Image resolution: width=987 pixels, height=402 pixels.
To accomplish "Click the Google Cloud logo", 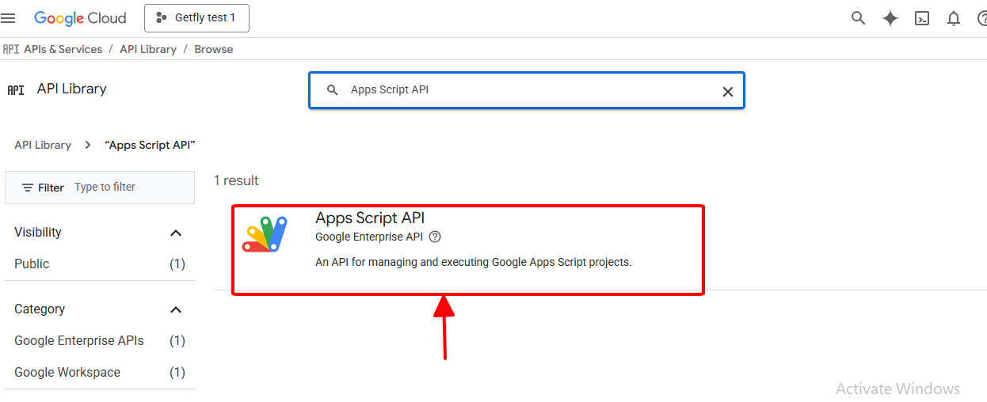I will click(x=80, y=17).
